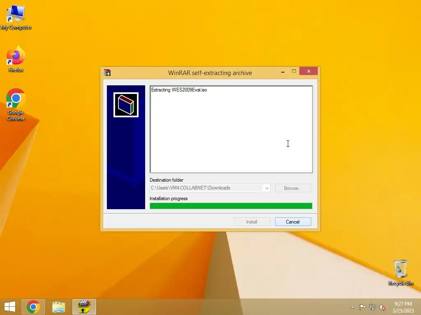Show hidden system tray icons
The width and height of the screenshot is (421, 315).
[x=352, y=307]
